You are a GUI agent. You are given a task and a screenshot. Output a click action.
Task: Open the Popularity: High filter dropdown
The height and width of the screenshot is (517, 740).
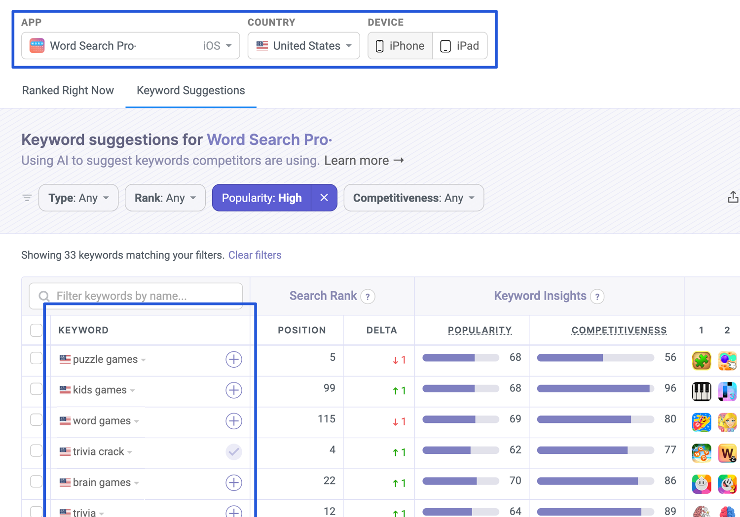click(262, 198)
